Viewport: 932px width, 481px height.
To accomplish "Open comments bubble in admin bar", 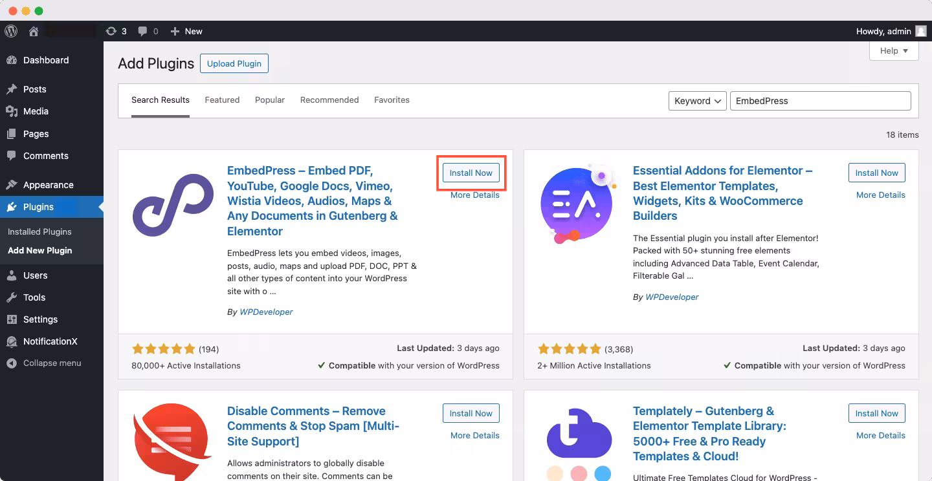I will tap(148, 31).
